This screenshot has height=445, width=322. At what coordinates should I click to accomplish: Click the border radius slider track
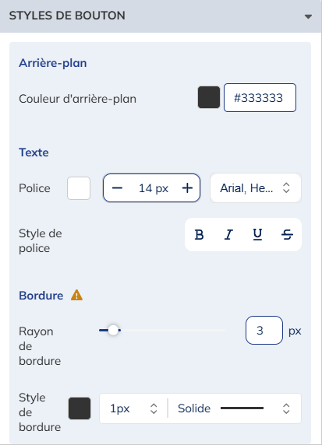(x=162, y=331)
